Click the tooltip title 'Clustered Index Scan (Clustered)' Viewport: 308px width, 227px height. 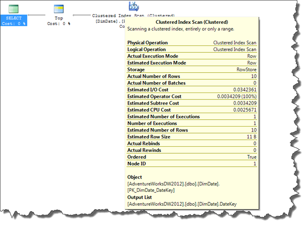coord(192,22)
